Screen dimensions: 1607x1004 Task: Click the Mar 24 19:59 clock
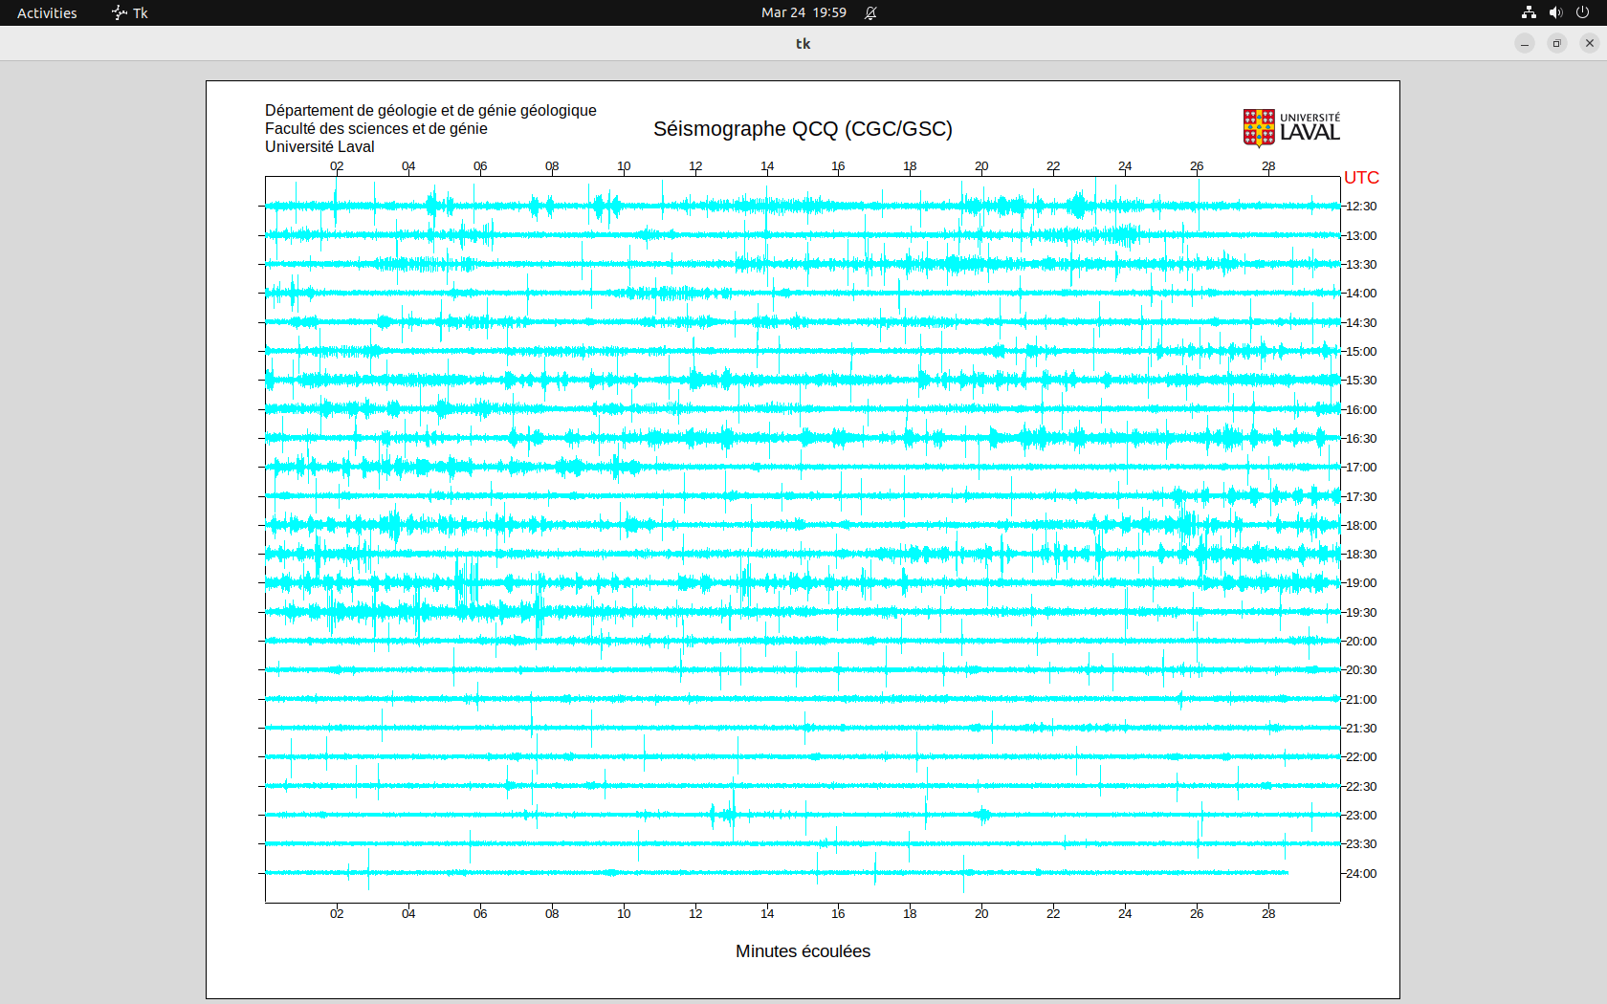[803, 12]
